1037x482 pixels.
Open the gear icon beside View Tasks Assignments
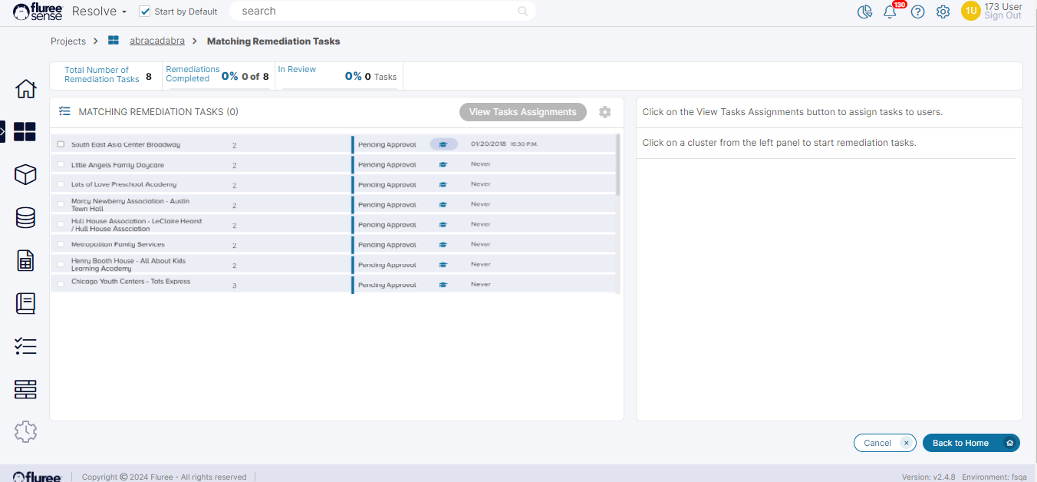tap(605, 112)
